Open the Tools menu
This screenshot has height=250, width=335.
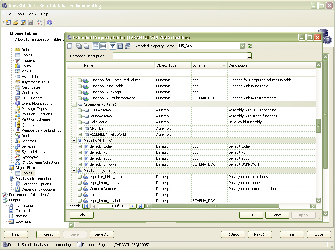pos(20,14)
